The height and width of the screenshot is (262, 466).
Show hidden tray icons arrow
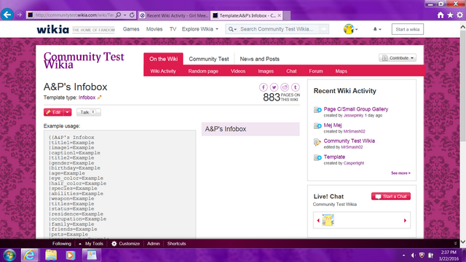click(x=403, y=255)
